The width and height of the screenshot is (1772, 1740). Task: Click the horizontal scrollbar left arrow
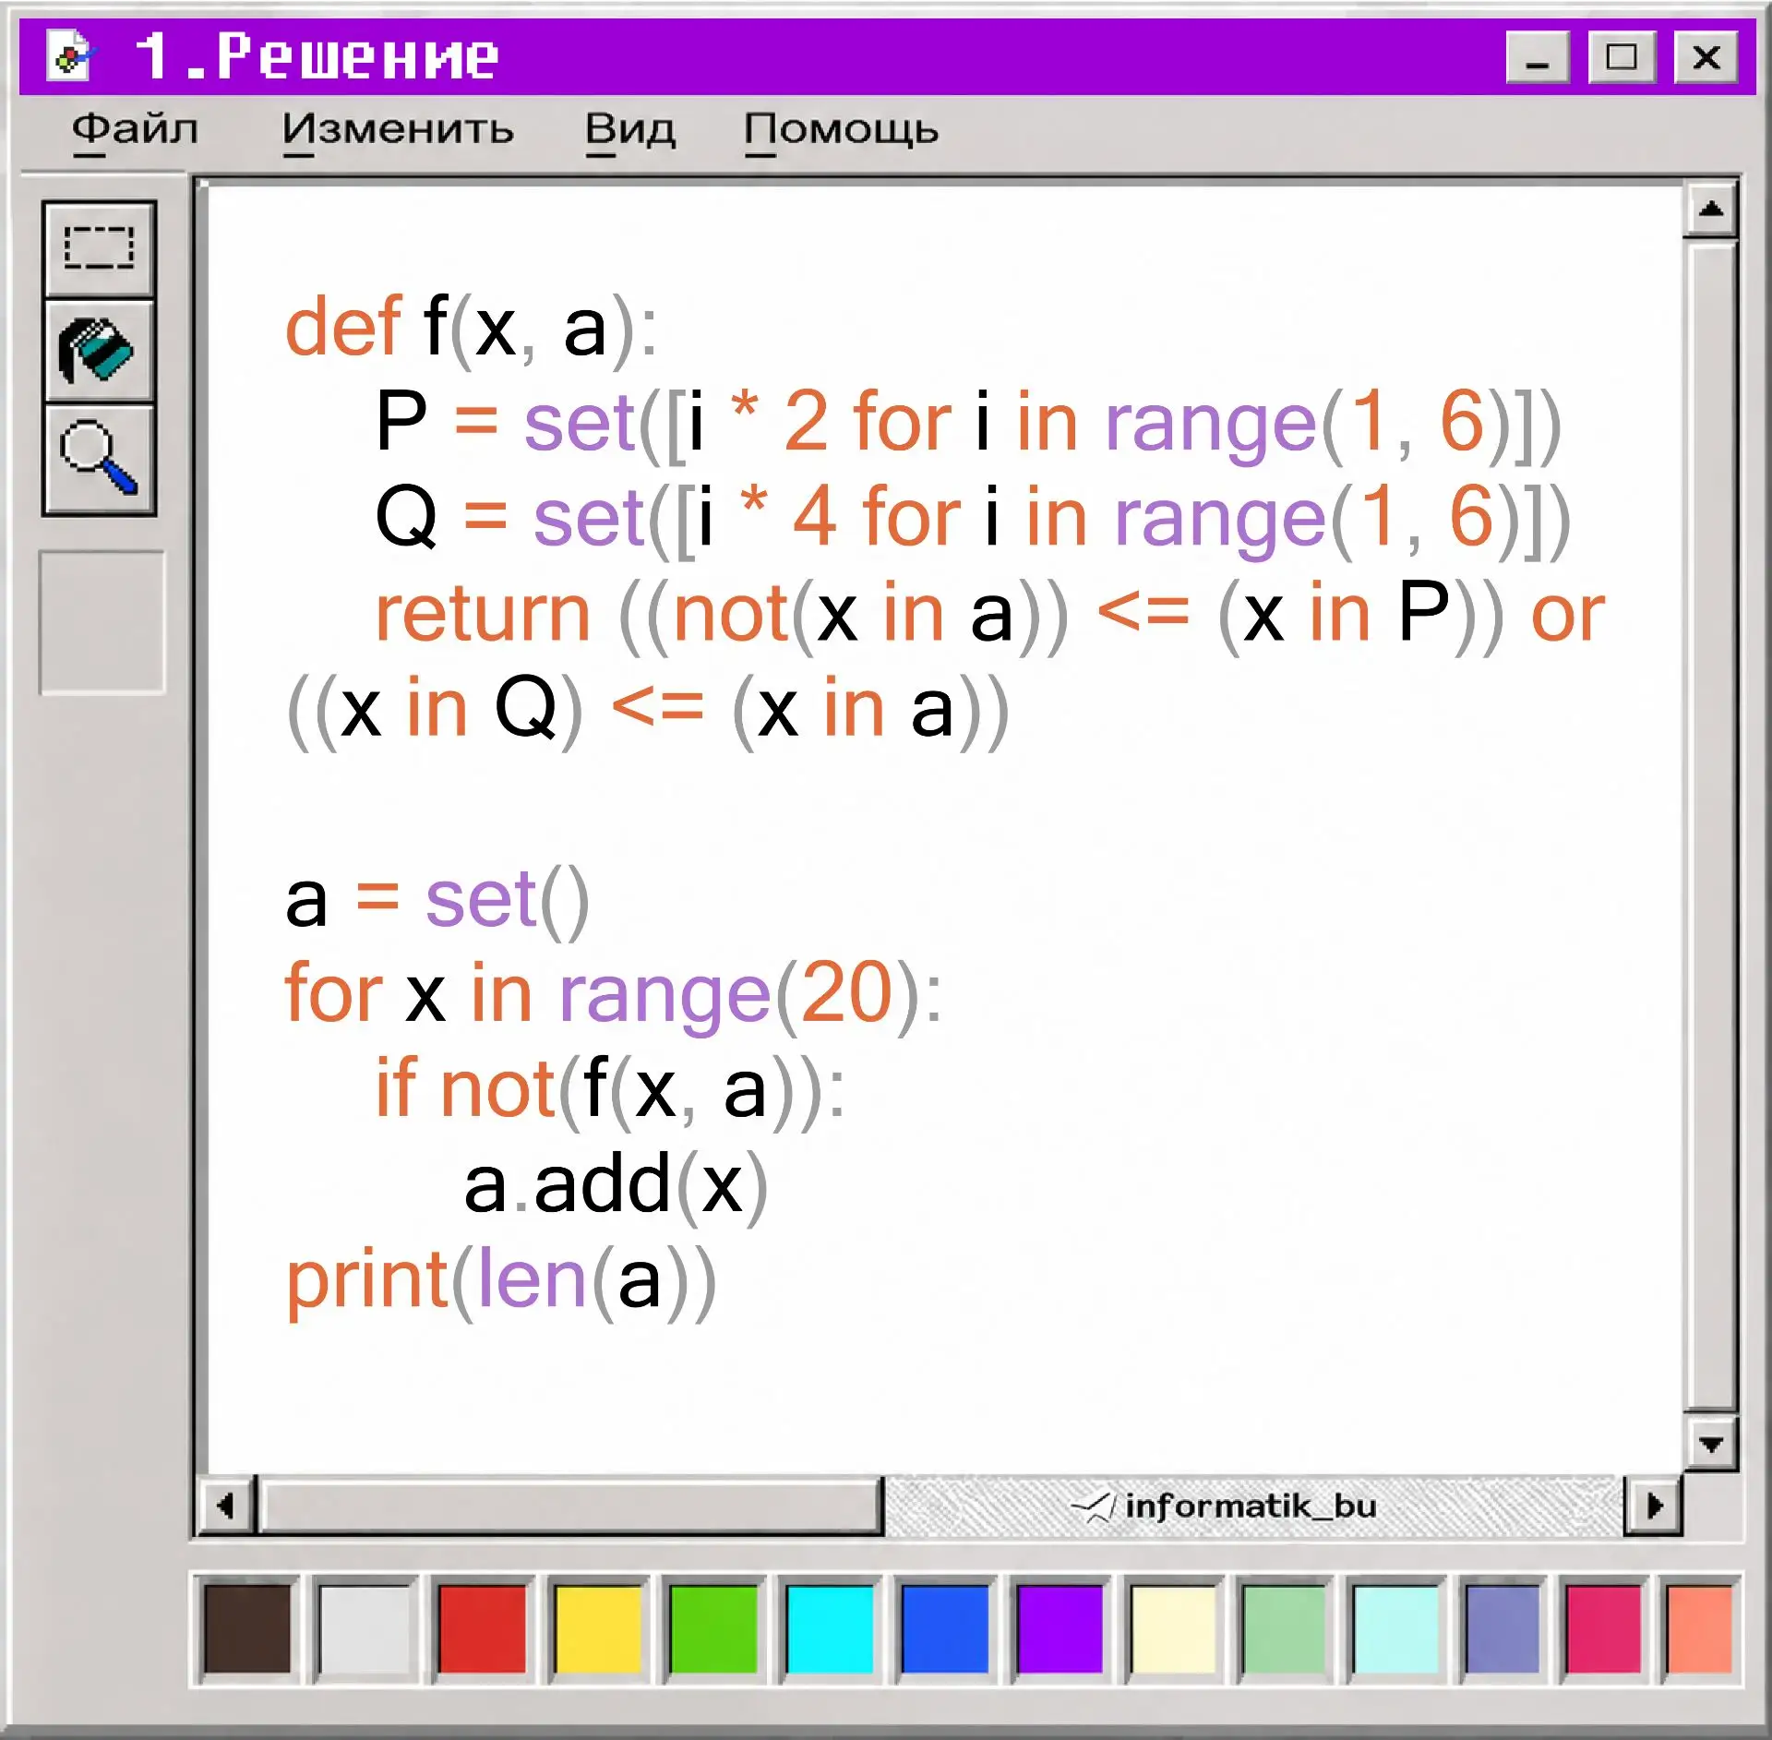point(226,1506)
